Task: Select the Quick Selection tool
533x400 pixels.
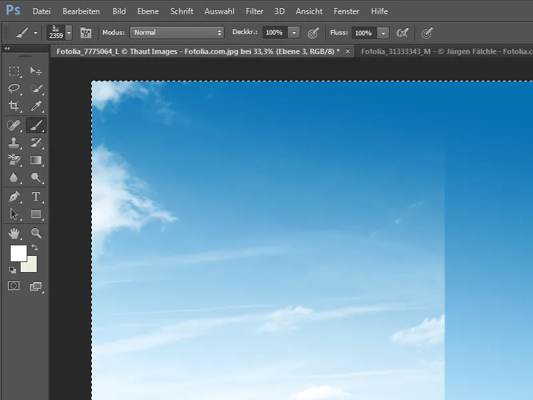Action: 36,89
